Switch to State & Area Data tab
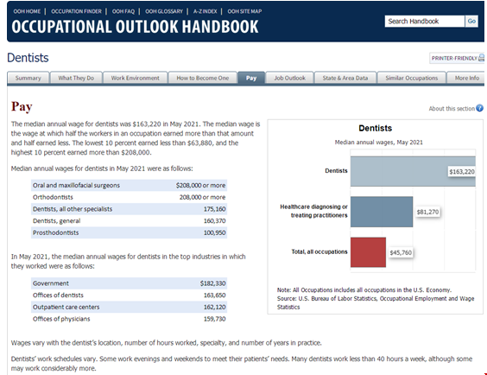487x375 pixels. [x=345, y=78]
